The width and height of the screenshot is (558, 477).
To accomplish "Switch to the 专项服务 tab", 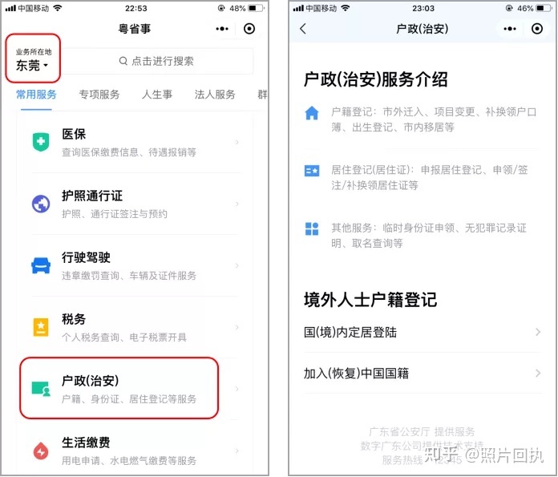I will point(99,95).
